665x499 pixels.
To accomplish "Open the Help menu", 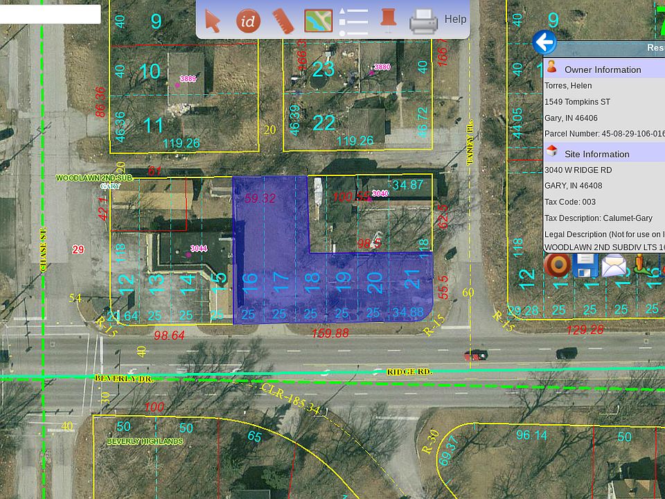I will click(455, 19).
